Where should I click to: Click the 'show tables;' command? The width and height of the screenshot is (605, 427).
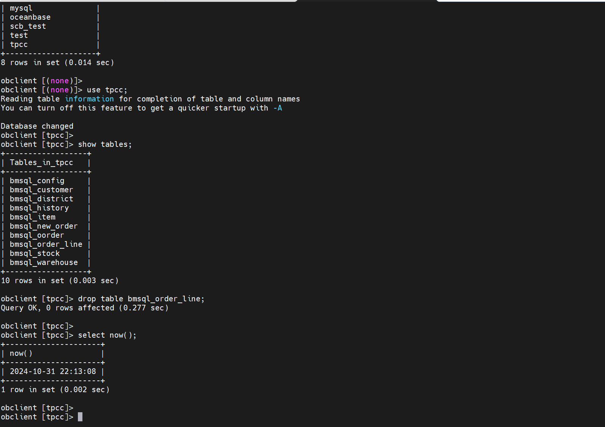pyautogui.click(x=105, y=144)
